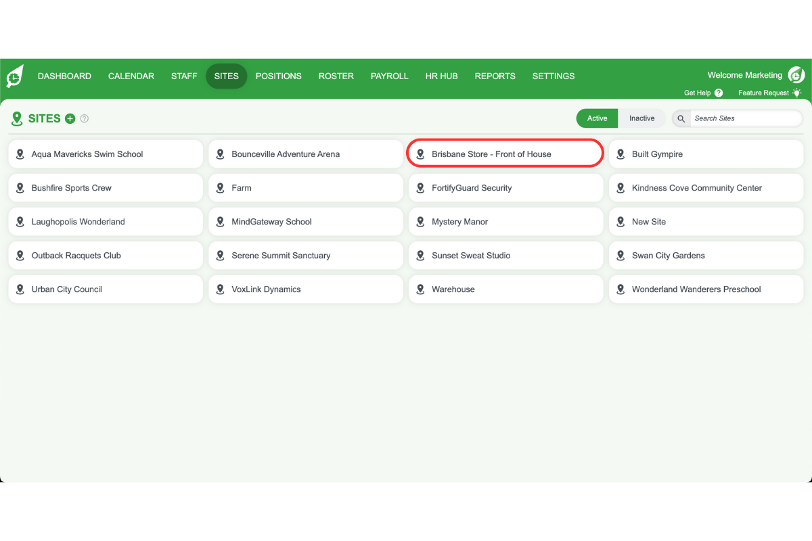Click the location pin on the Warehouse card
This screenshot has width=812, height=541.
pos(420,289)
